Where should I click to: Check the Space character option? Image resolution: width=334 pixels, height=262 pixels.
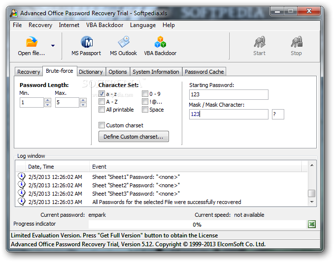tap(145, 110)
